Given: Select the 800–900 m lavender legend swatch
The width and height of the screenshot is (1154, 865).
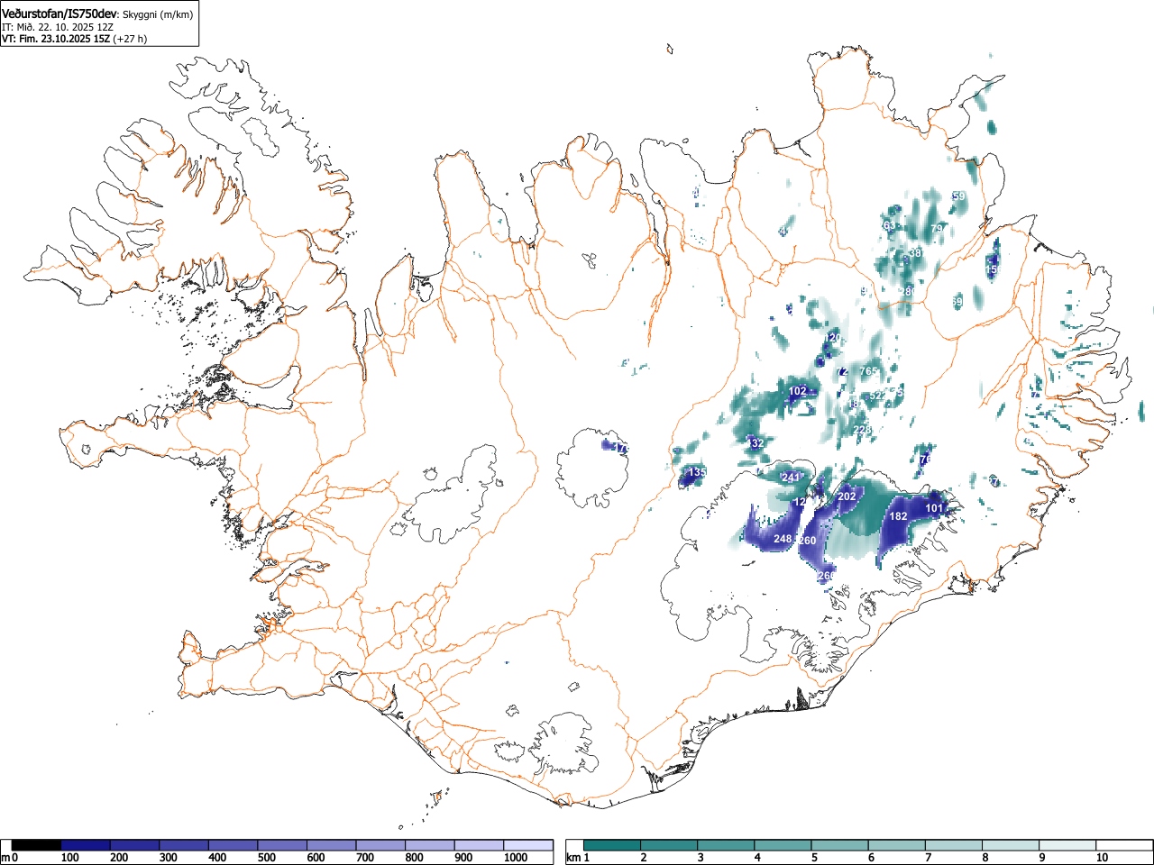Looking at the screenshot, I should tap(430, 845).
